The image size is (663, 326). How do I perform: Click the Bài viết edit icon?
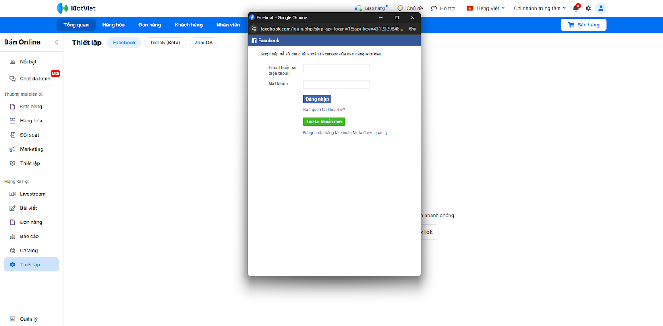pos(12,208)
